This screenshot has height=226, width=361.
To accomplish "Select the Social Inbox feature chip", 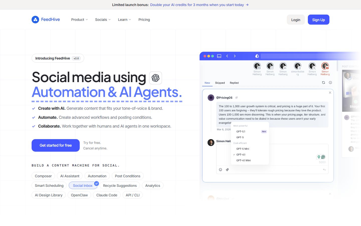I will click(83, 186).
